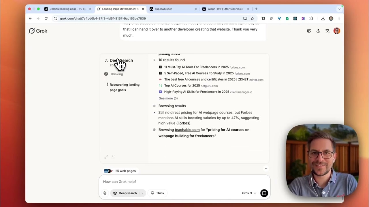This screenshot has width=369, height=207.
Task: Switch to Wispr Flow tab
Action: (x=226, y=9)
